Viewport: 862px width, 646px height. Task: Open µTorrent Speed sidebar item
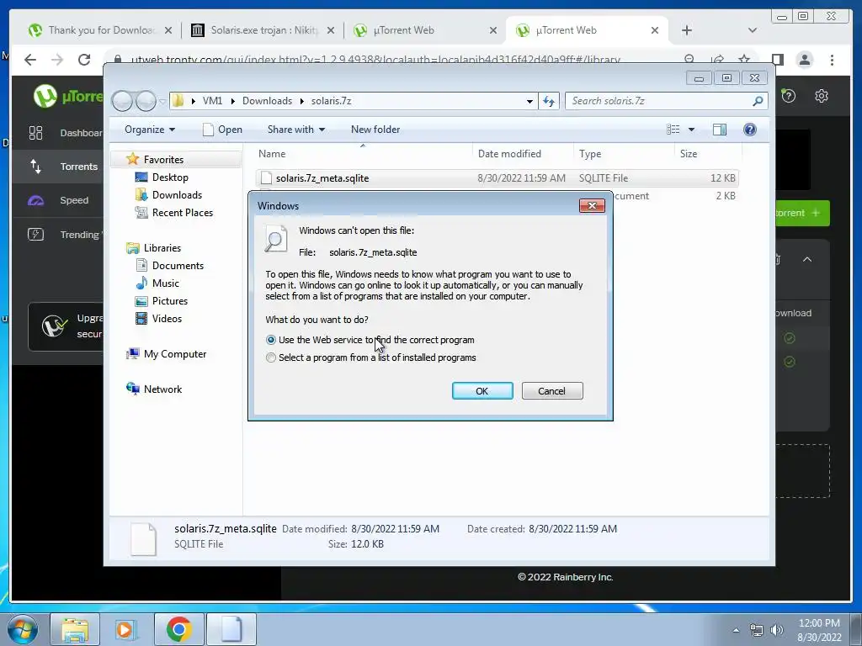(58, 200)
